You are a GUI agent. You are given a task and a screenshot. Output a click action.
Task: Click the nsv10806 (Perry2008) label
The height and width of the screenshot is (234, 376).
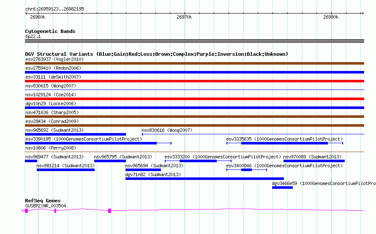tap(51, 148)
